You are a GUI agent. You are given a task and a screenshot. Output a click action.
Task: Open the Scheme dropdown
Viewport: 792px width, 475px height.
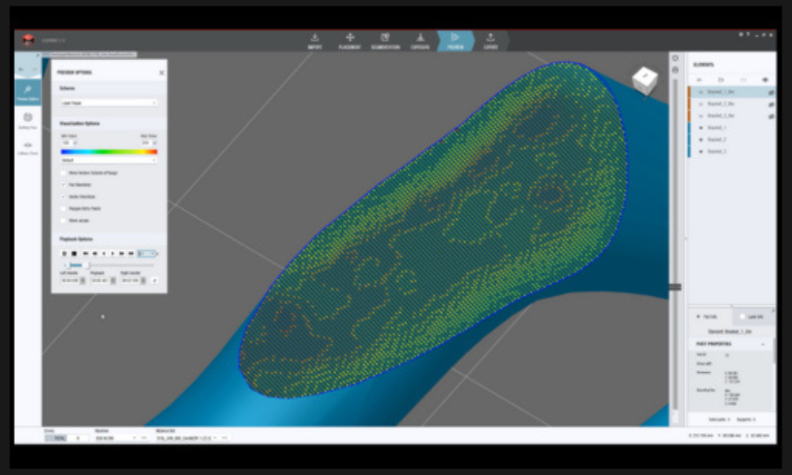tap(109, 103)
